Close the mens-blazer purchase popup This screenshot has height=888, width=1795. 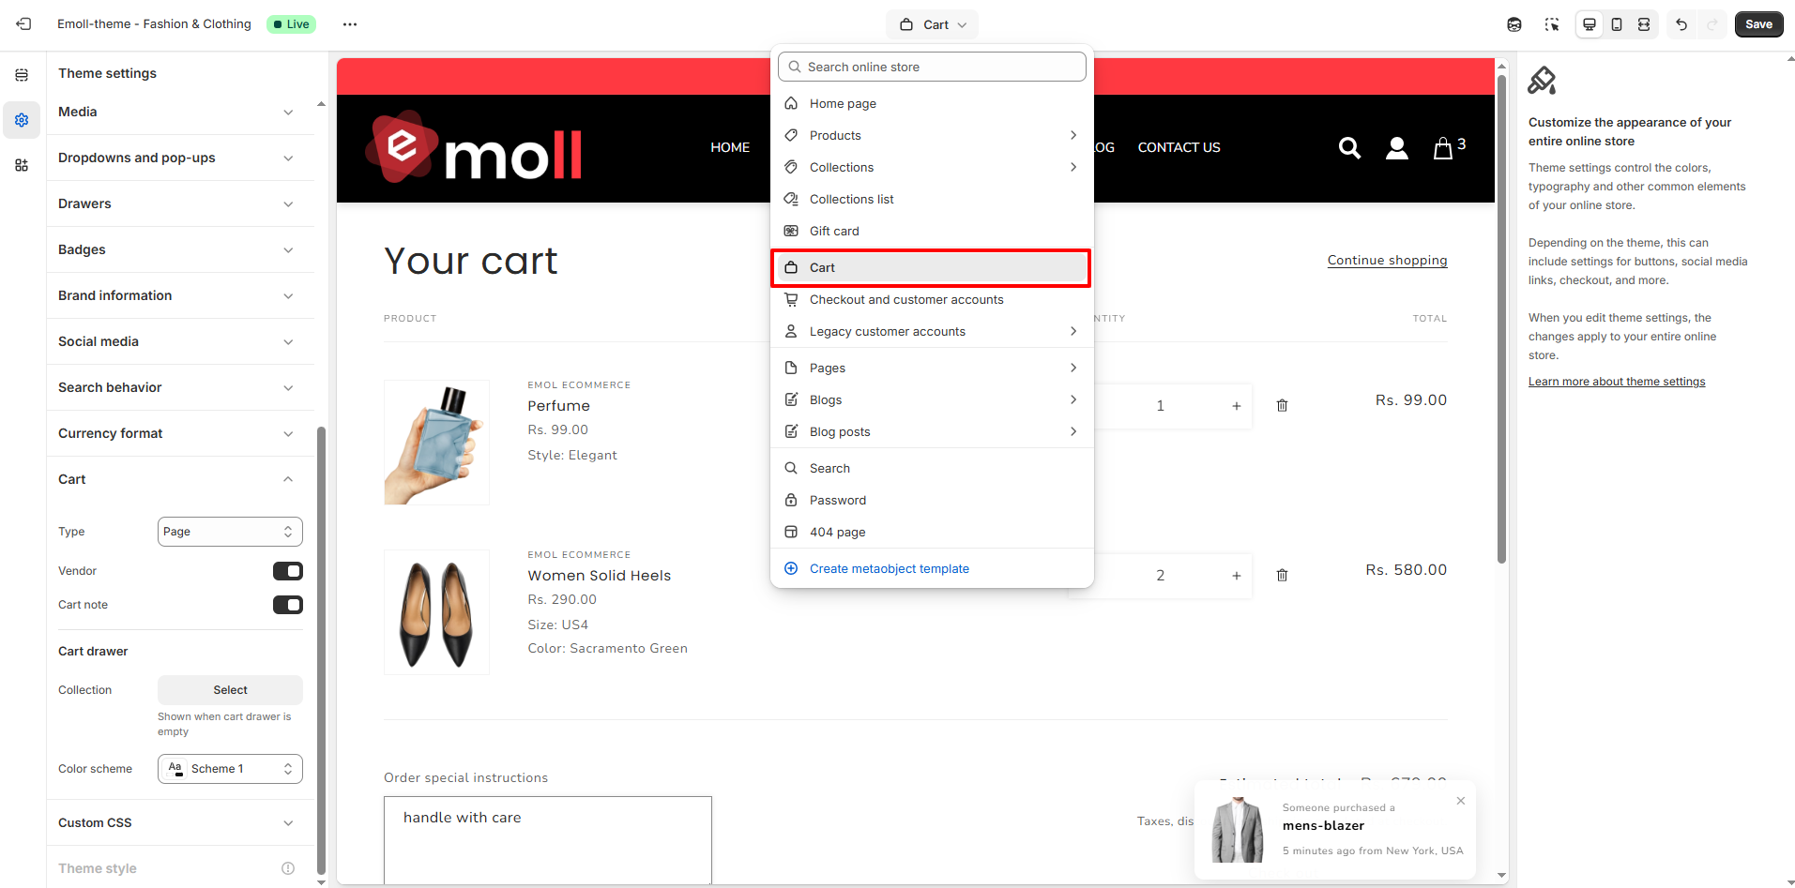(x=1461, y=801)
